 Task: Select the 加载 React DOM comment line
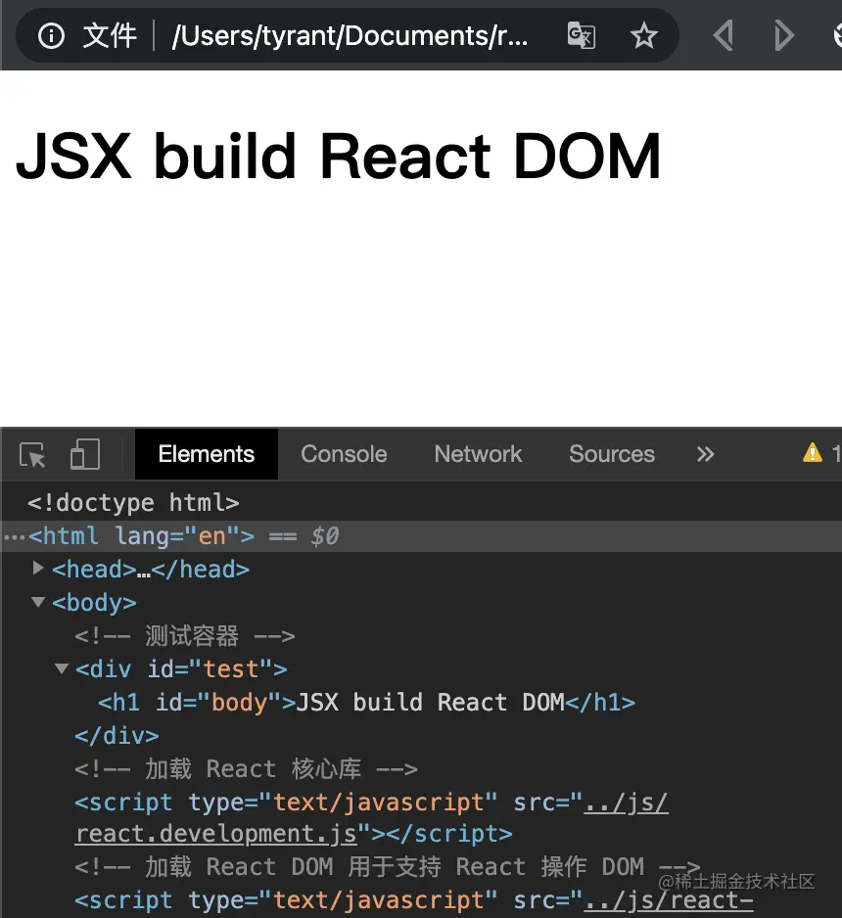388,867
